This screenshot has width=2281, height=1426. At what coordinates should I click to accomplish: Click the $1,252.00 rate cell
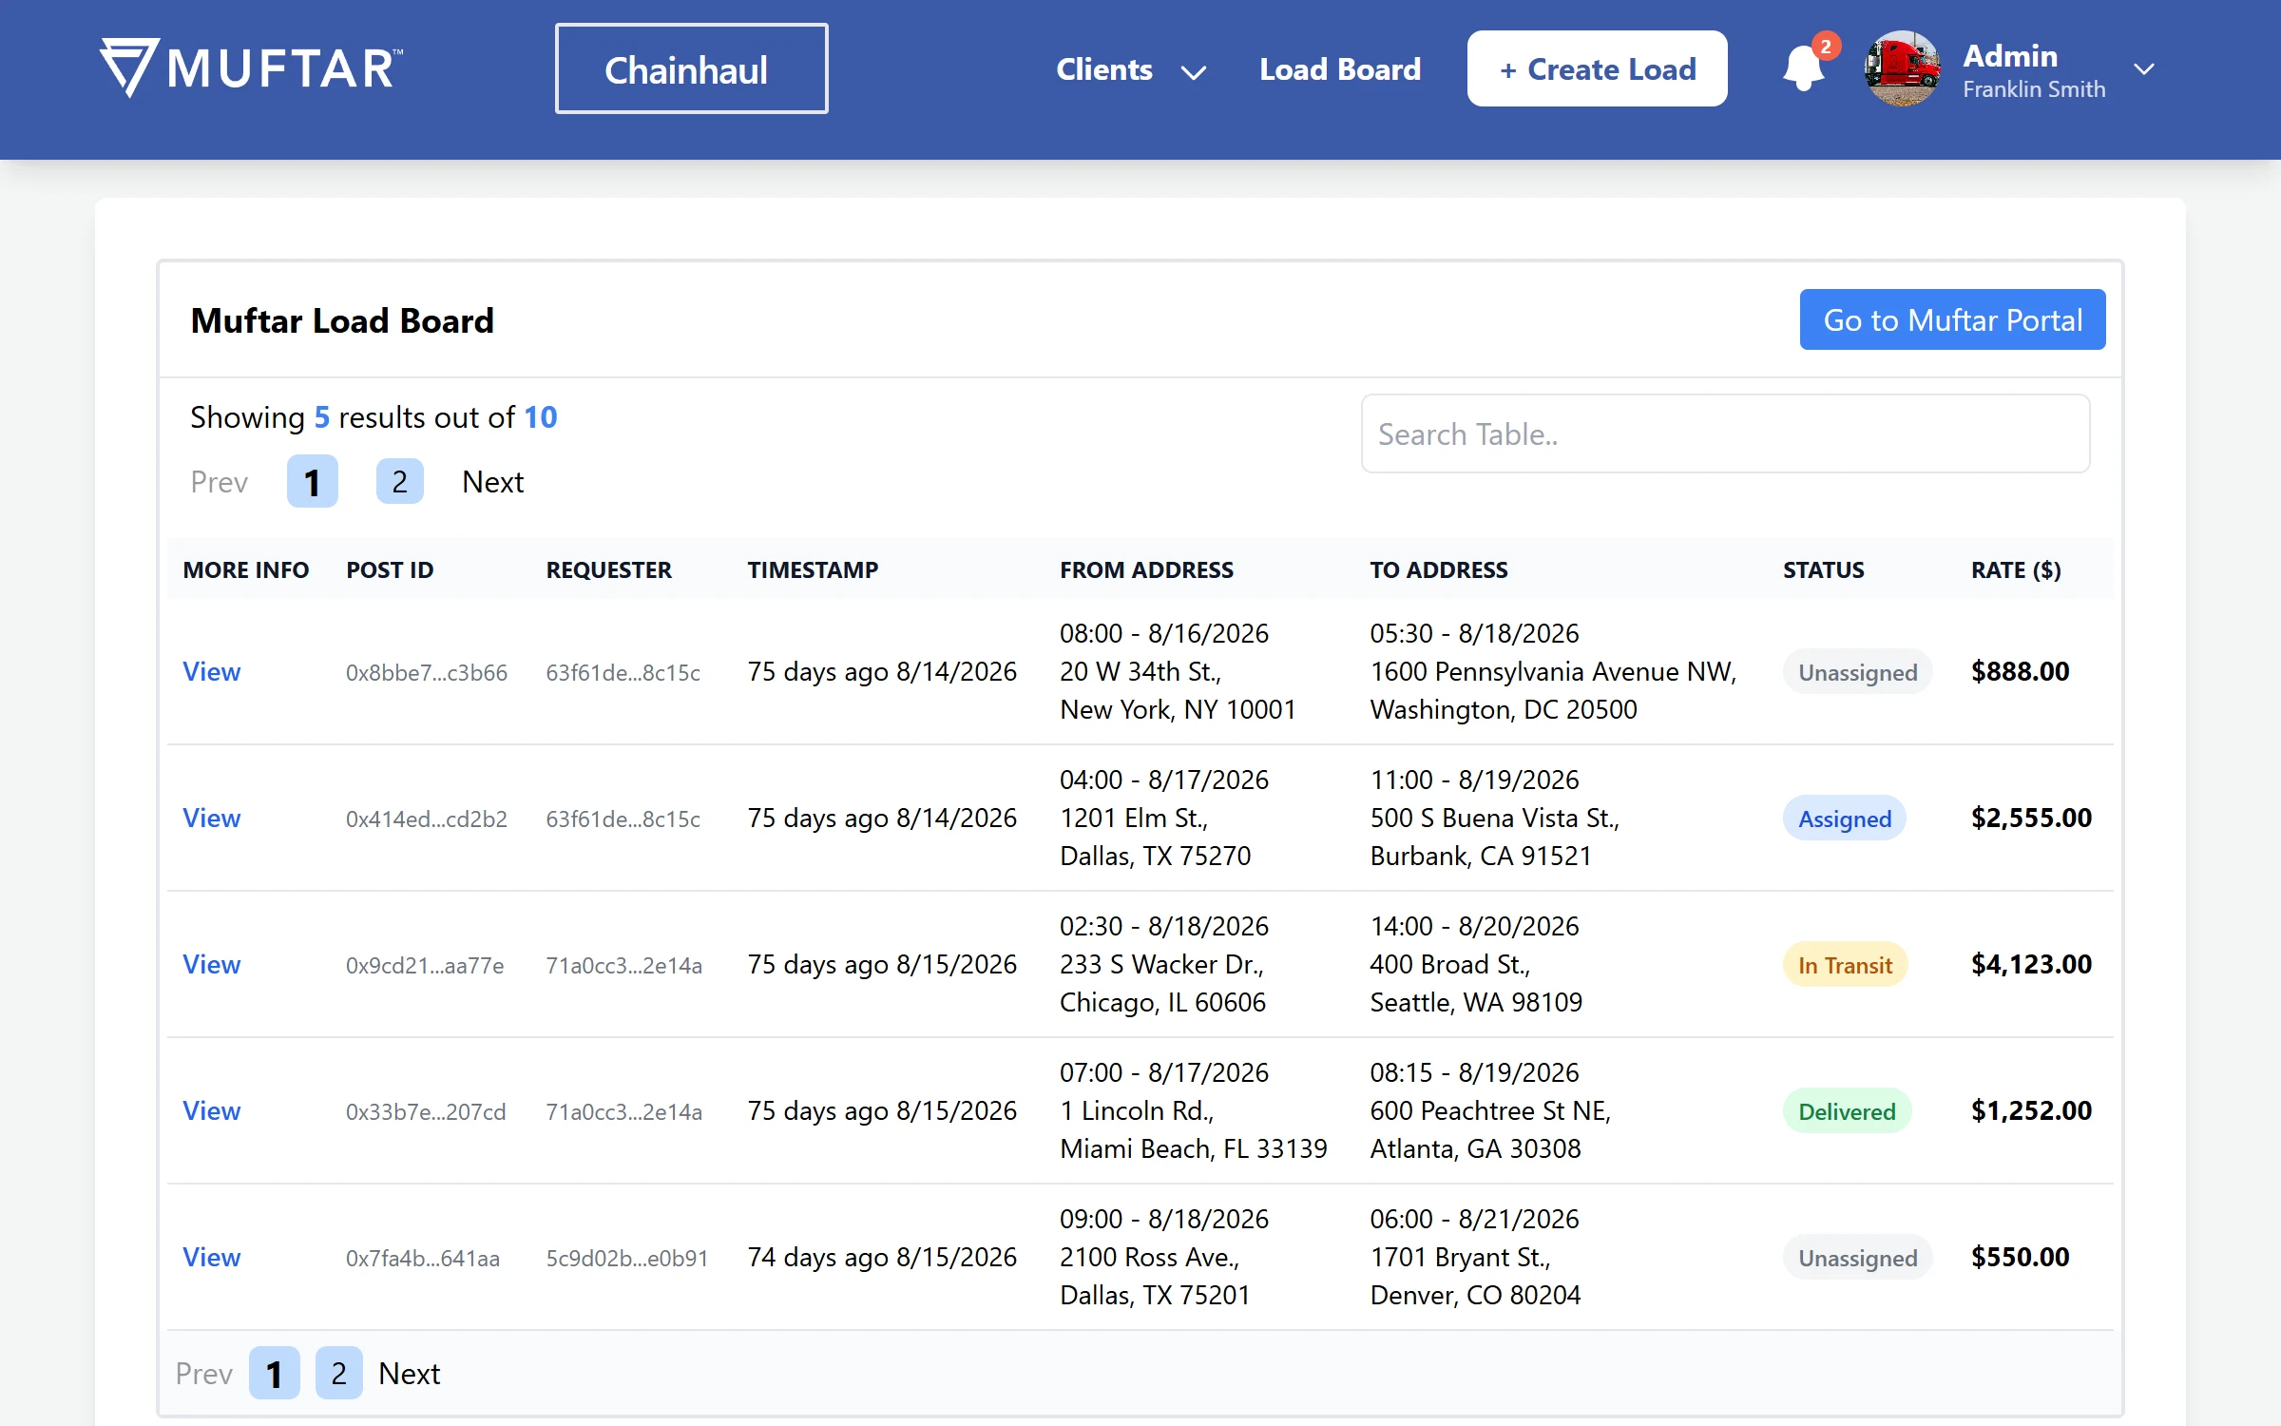click(2031, 1110)
